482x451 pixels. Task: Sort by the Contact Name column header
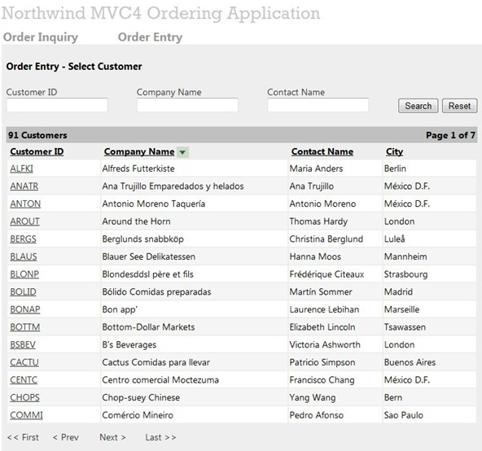pyautogui.click(x=322, y=151)
